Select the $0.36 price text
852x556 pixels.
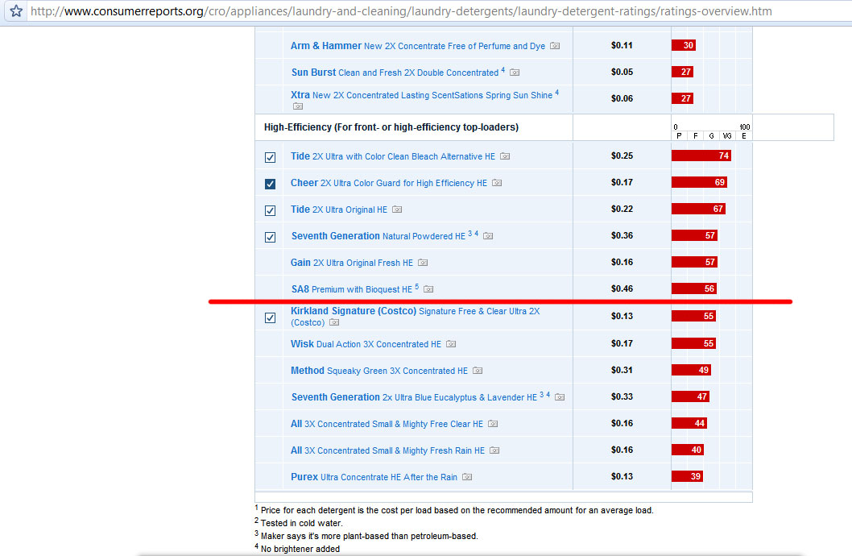(x=622, y=236)
